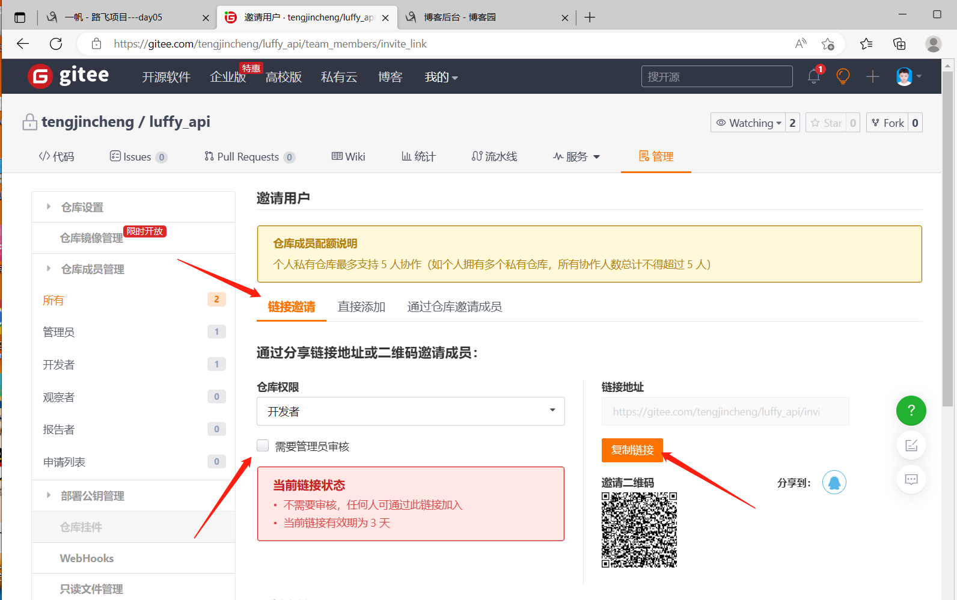Click the invitation QR code image
The image size is (957, 600).
pyautogui.click(x=639, y=530)
